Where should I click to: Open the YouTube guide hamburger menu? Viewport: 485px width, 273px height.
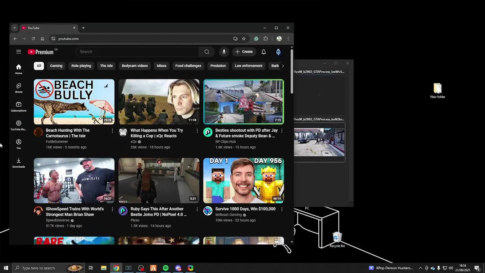(19, 52)
